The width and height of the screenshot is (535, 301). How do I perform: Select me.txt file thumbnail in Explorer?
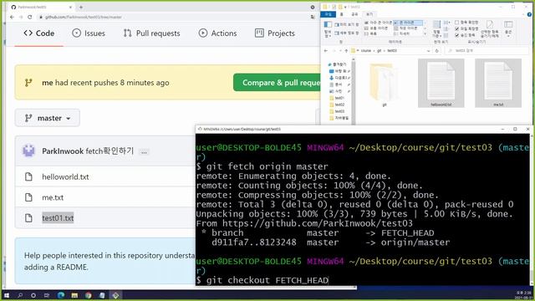(x=498, y=84)
